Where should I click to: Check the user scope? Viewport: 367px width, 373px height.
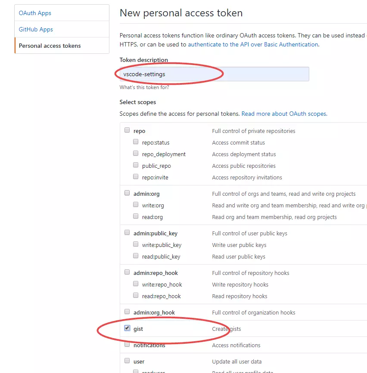[x=127, y=360]
